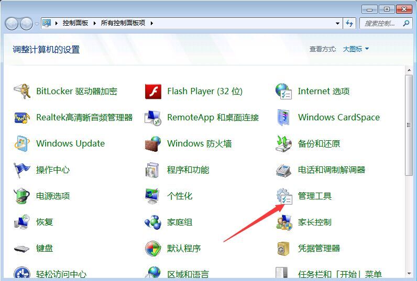Open the 电源选项 battery icon
417x281 pixels.
(x=22, y=196)
